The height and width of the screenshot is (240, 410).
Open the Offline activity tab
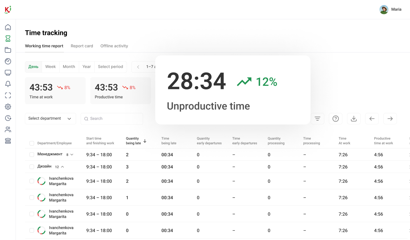tap(114, 46)
